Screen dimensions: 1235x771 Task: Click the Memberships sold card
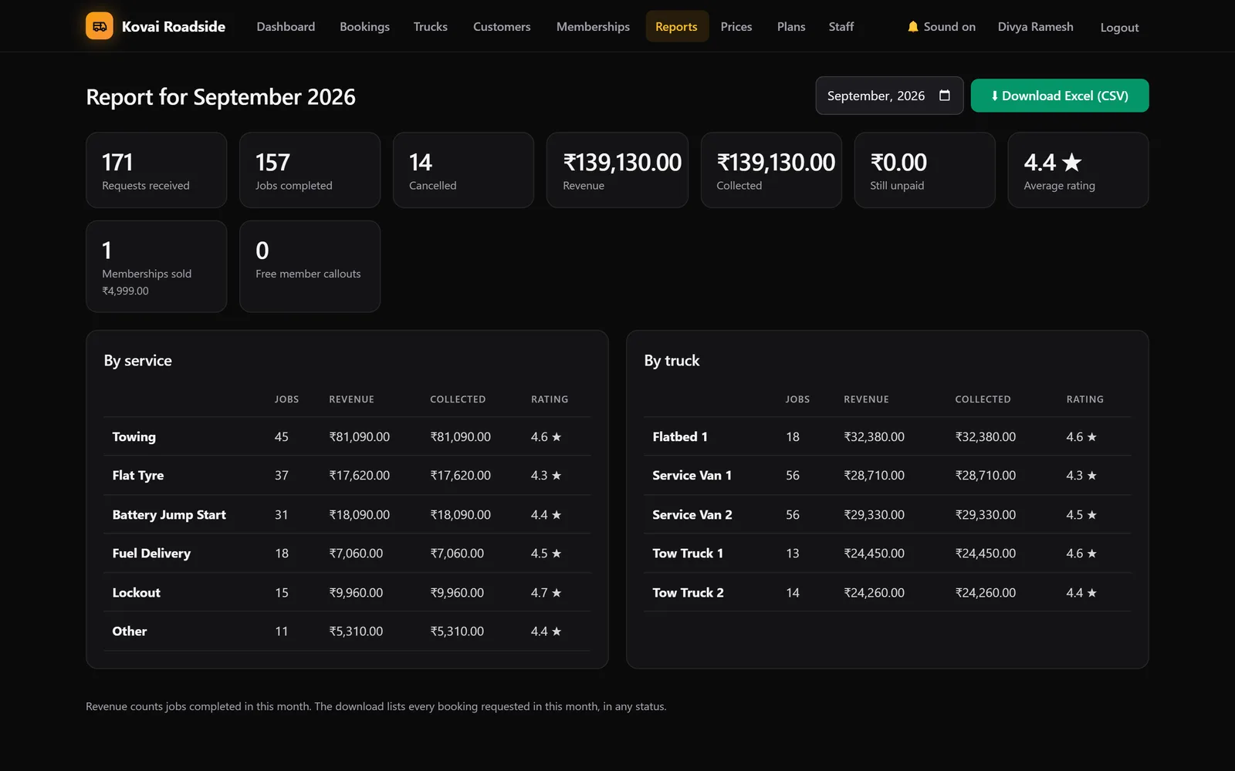point(156,266)
